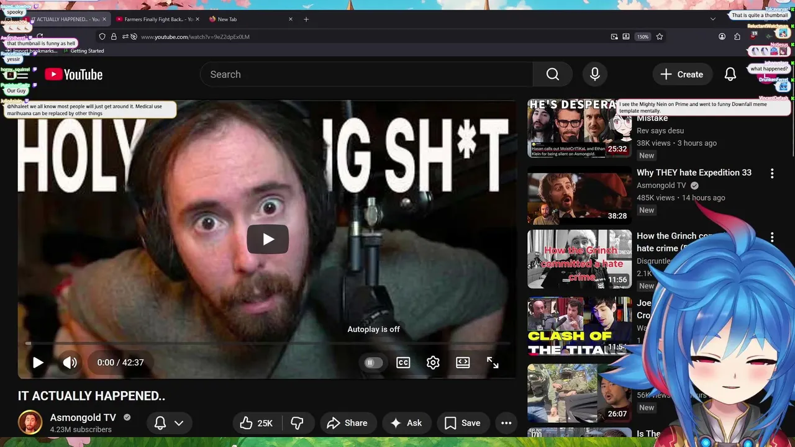Screen dimensions: 795x447
Task: Click the search magnifier button
Action: click(553, 74)
